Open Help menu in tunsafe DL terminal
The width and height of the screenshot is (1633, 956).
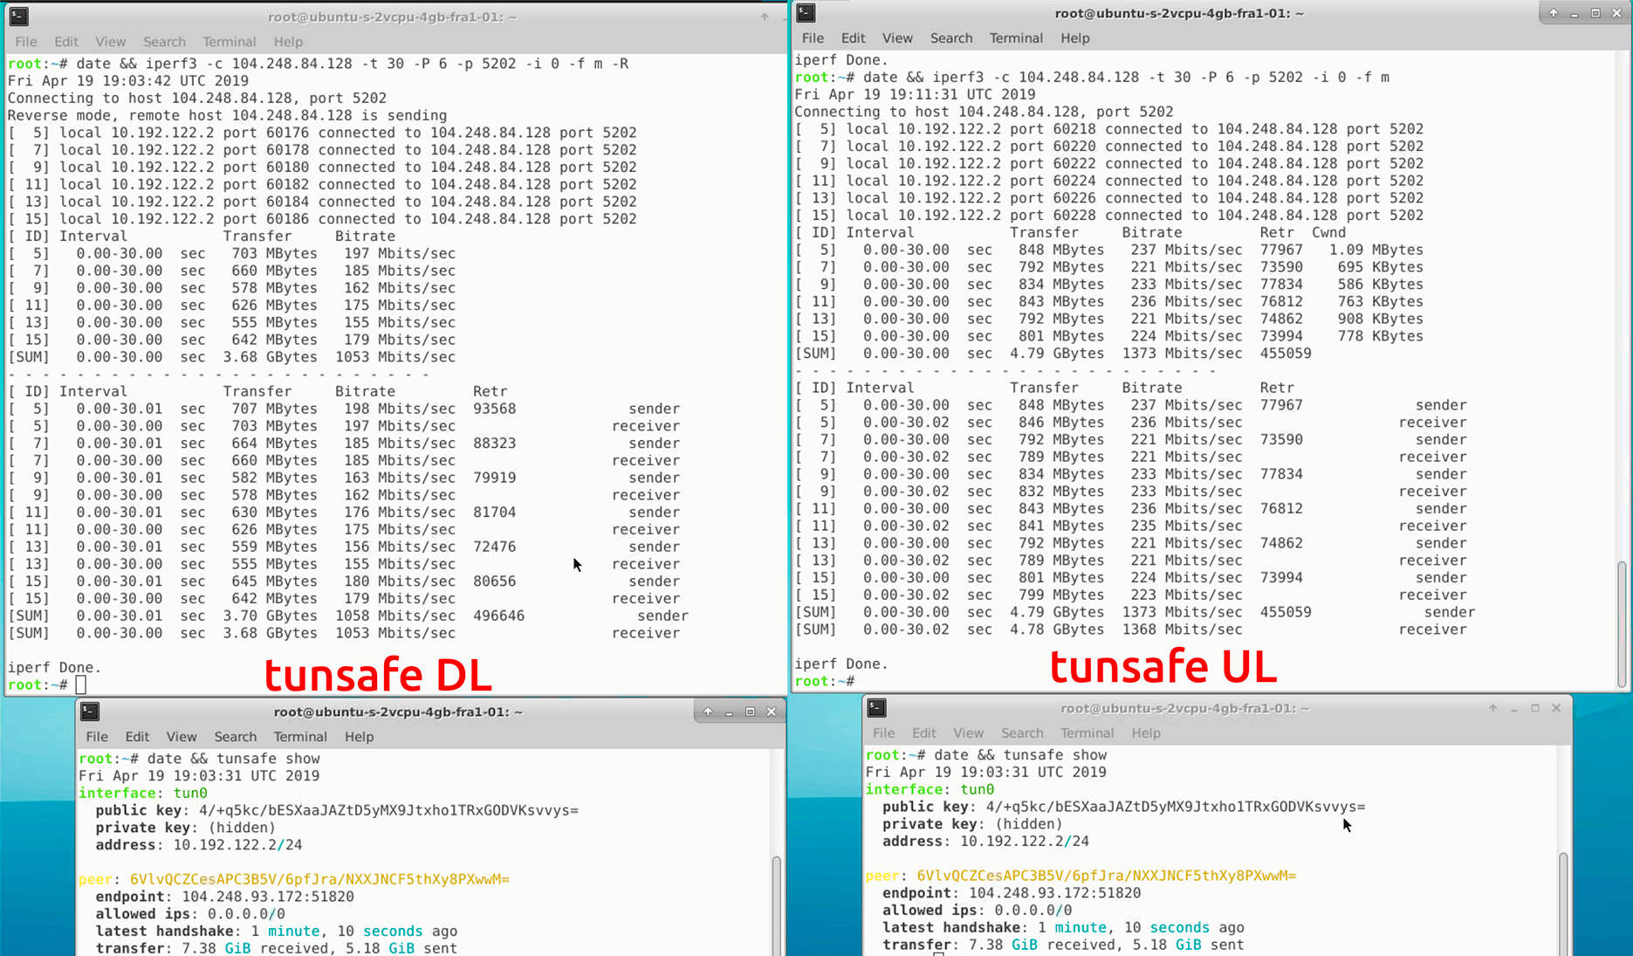click(288, 41)
